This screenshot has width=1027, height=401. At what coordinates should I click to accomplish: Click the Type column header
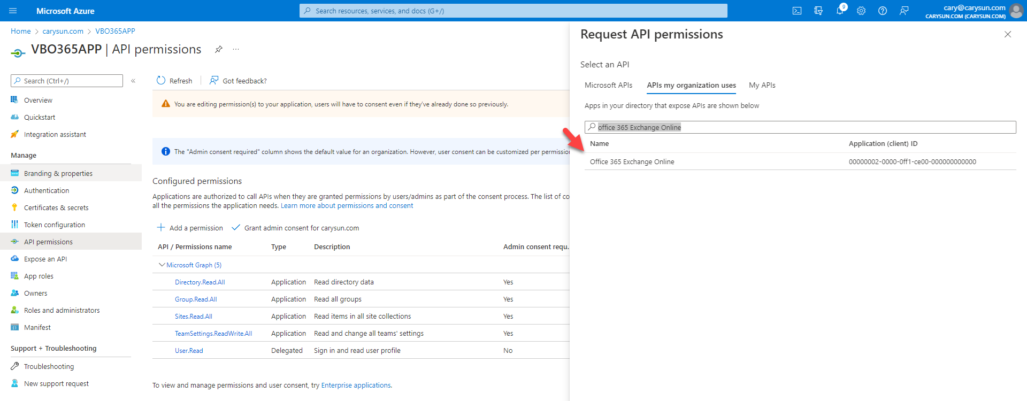[x=279, y=246]
